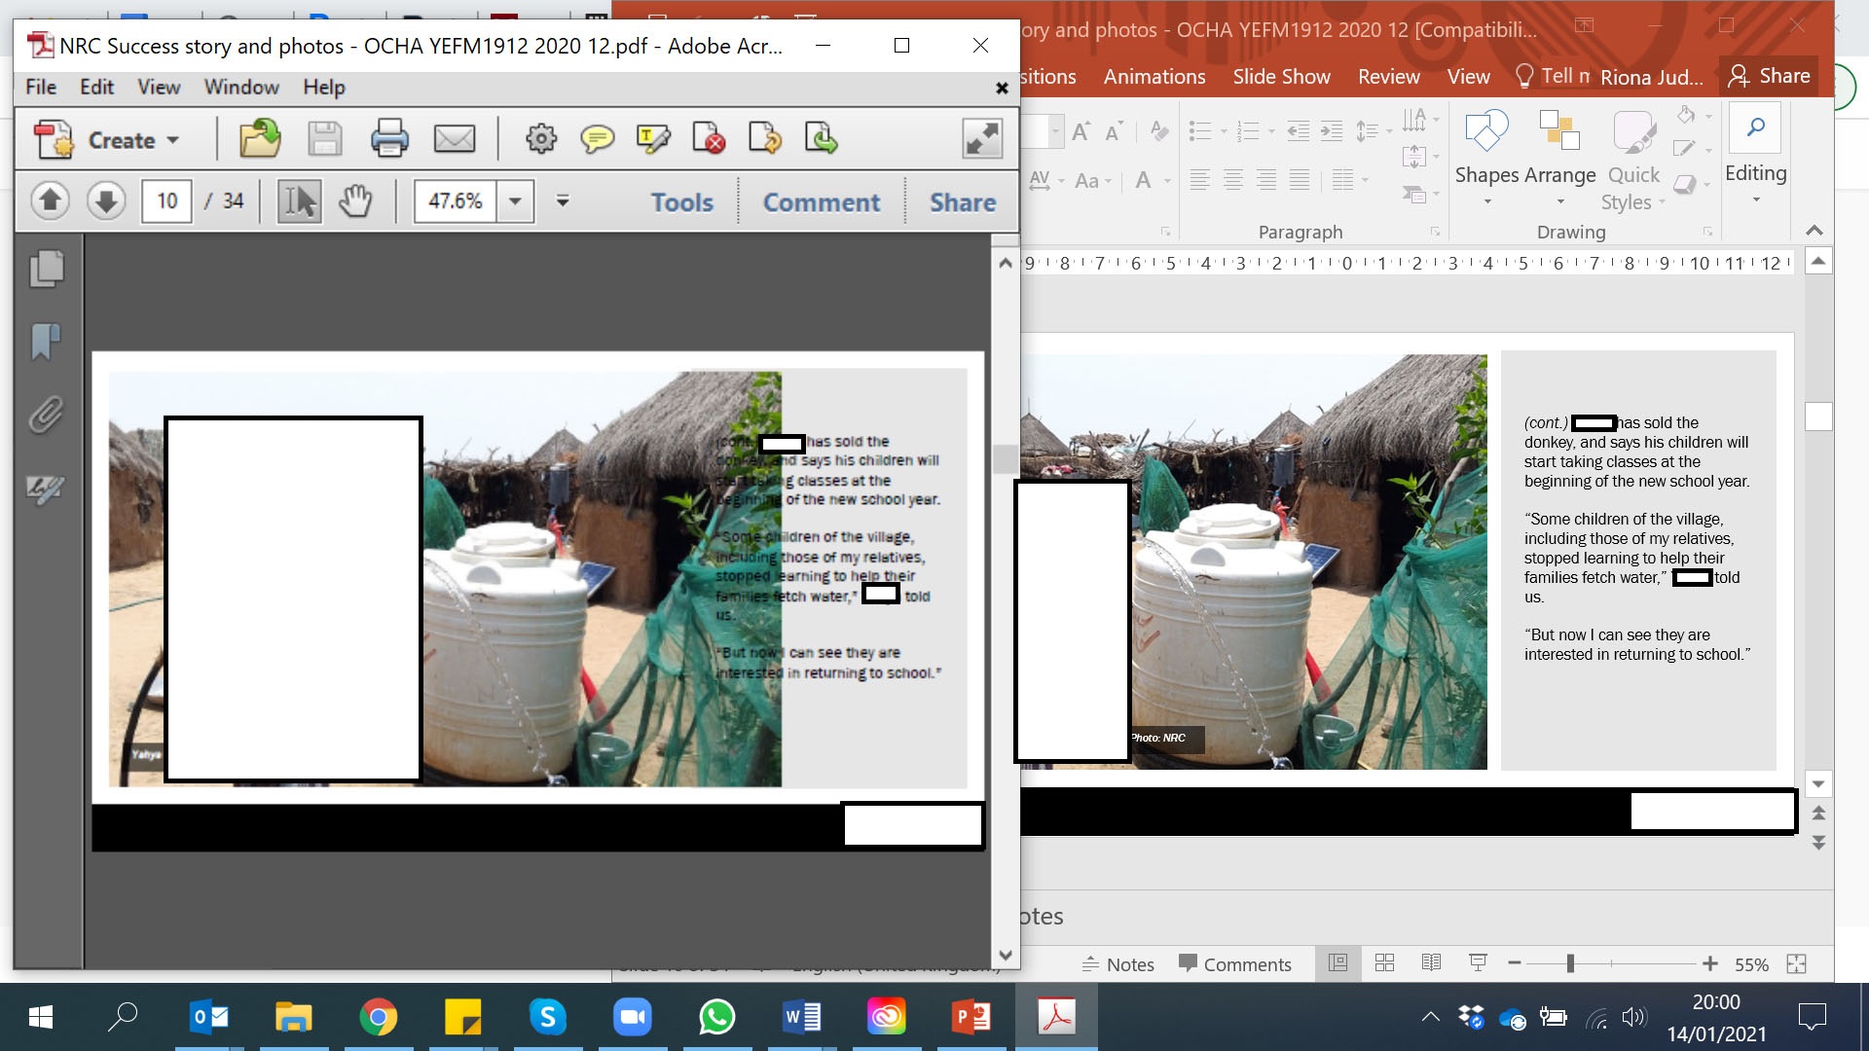The image size is (1869, 1051).
Task: Open the Attachments paperclip panel
Action: [x=46, y=416]
